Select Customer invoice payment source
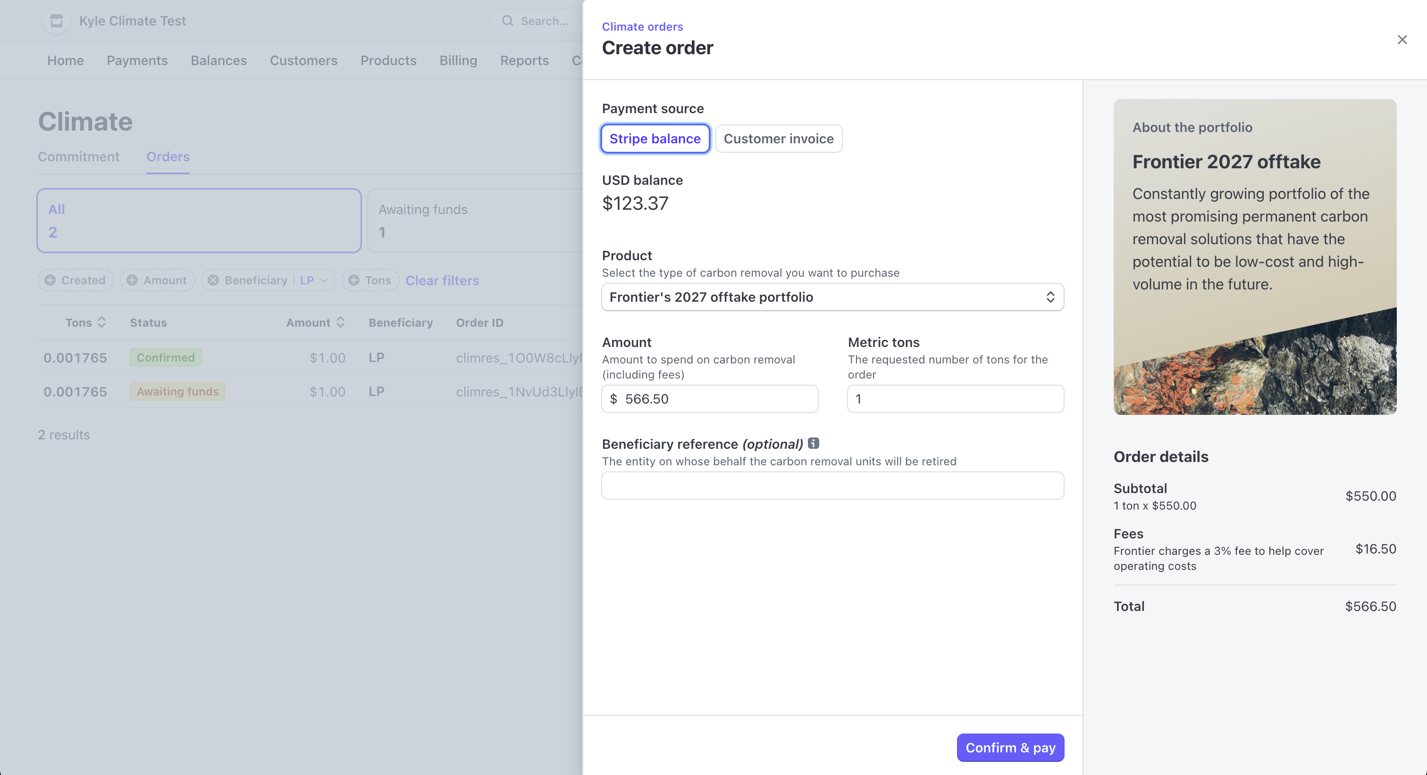The width and height of the screenshot is (1427, 775). (x=778, y=139)
